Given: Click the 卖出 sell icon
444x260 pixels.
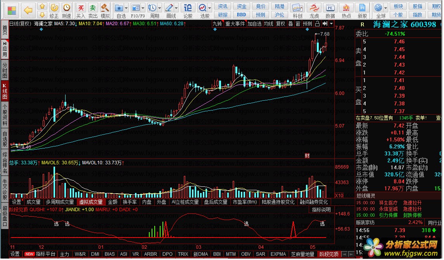Looking at the screenshot, I should (x=93, y=10).
